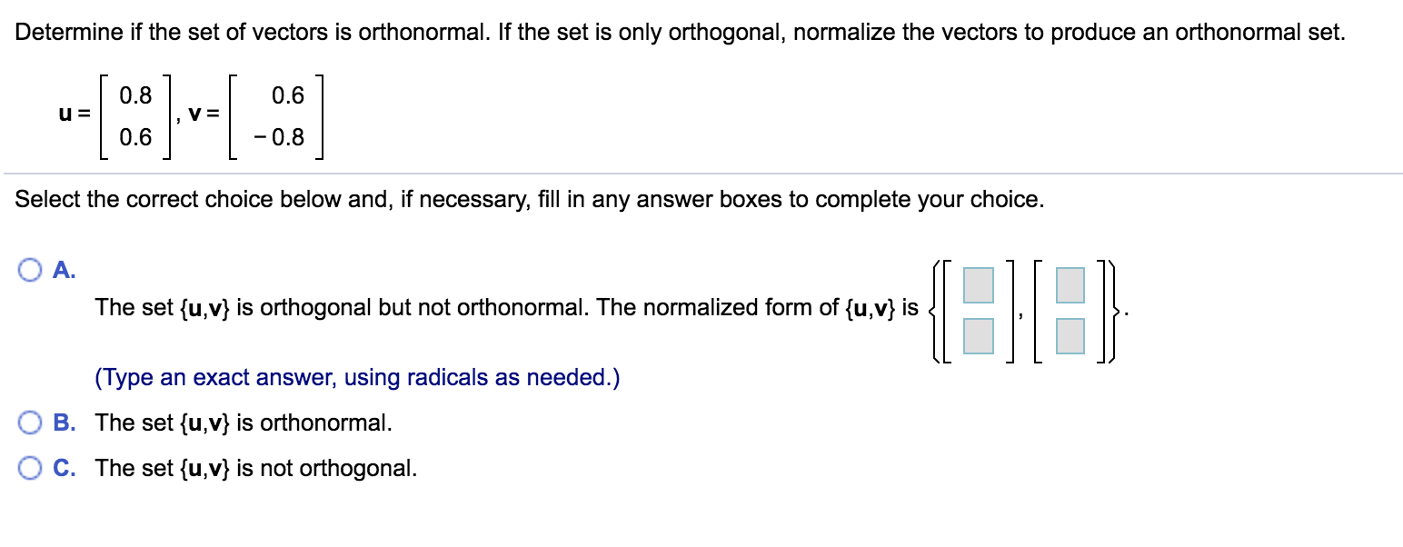1403x547 pixels.
Task: Click the Select the correct choice instruction line
Action: point(529,199)
